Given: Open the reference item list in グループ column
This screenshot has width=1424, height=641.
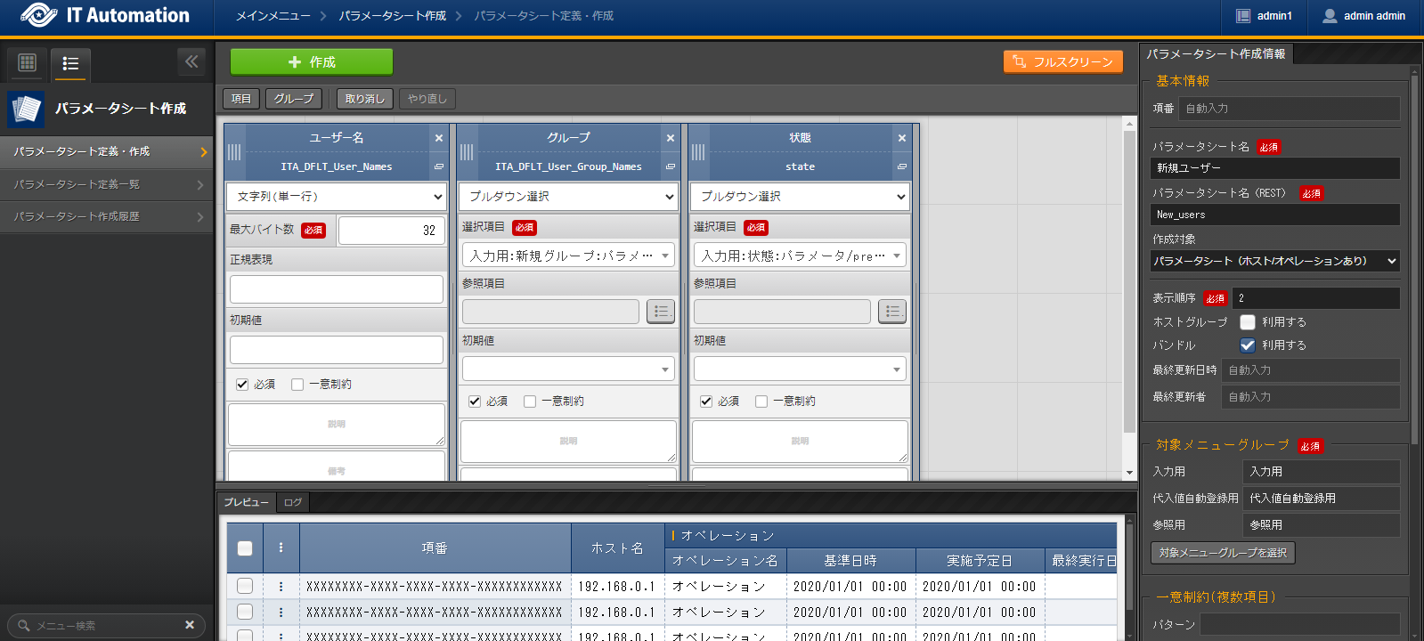Looking at the screenshot, I should tap(660, 311).
